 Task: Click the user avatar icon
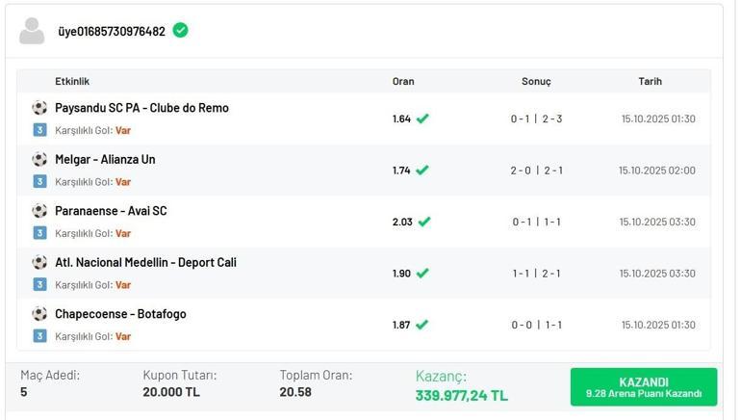click(x=32, y=31)
